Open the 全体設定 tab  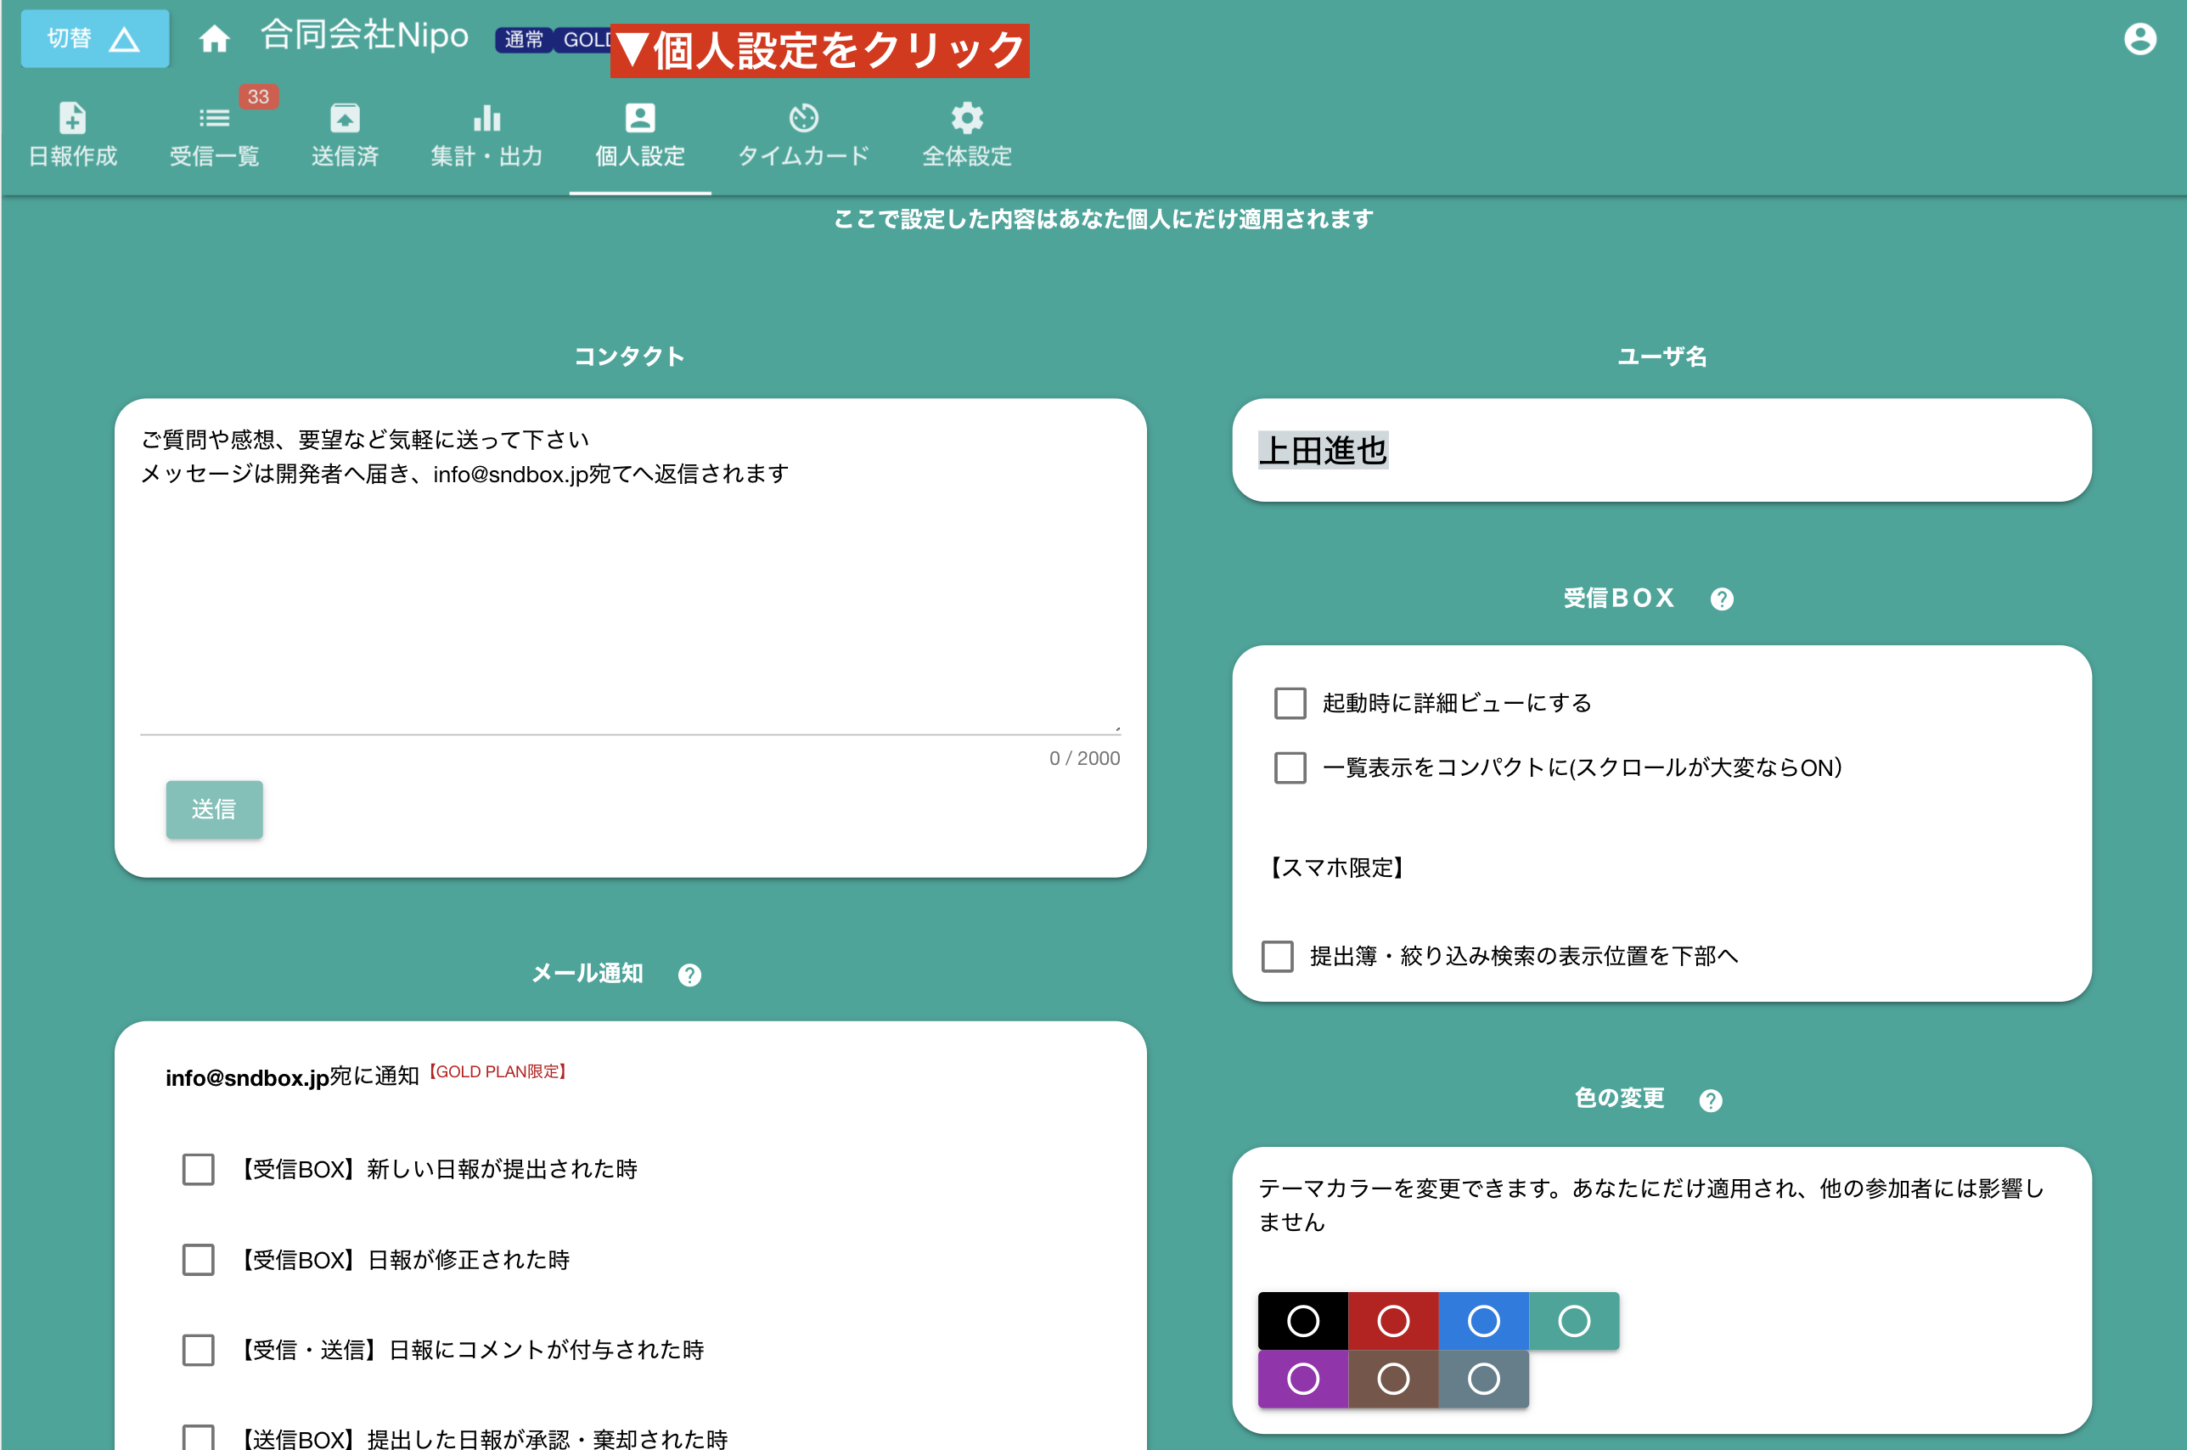967,135
